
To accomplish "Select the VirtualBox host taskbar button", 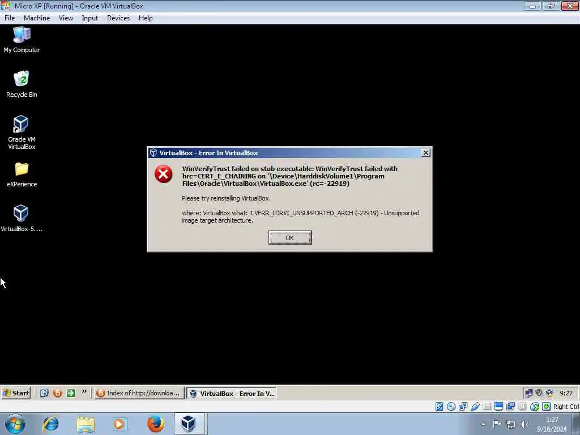I will pos(189,424).
